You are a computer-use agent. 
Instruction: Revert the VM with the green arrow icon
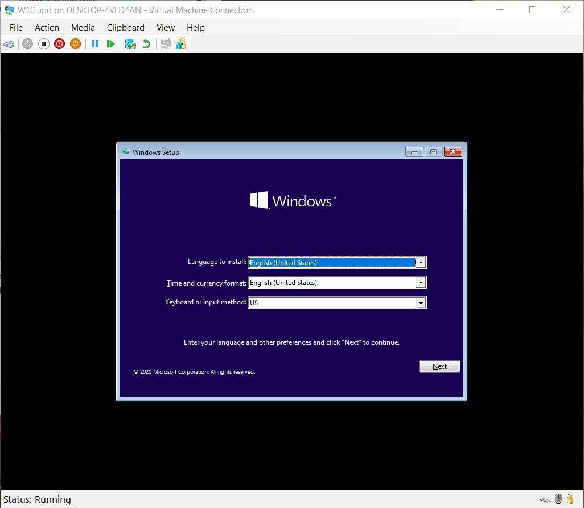(x=147, y=44)
